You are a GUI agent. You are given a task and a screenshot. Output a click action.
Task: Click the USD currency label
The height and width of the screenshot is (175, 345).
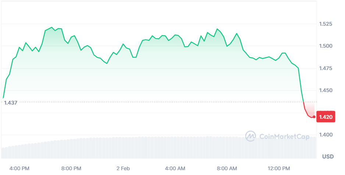click(328, 157)
